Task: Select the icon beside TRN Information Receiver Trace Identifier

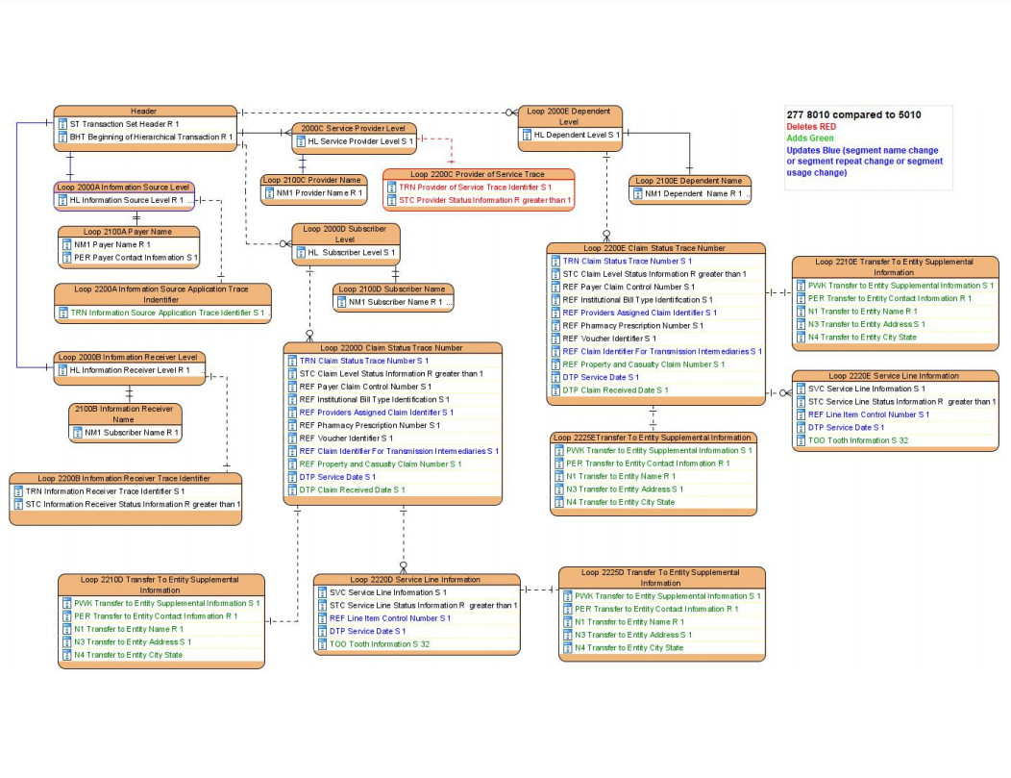Action: pos(18,491)
